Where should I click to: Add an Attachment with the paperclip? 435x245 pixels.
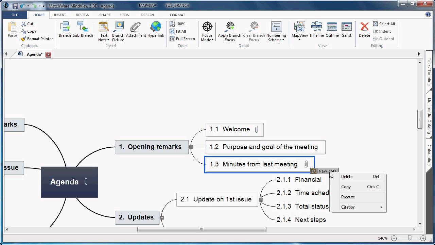136,29
